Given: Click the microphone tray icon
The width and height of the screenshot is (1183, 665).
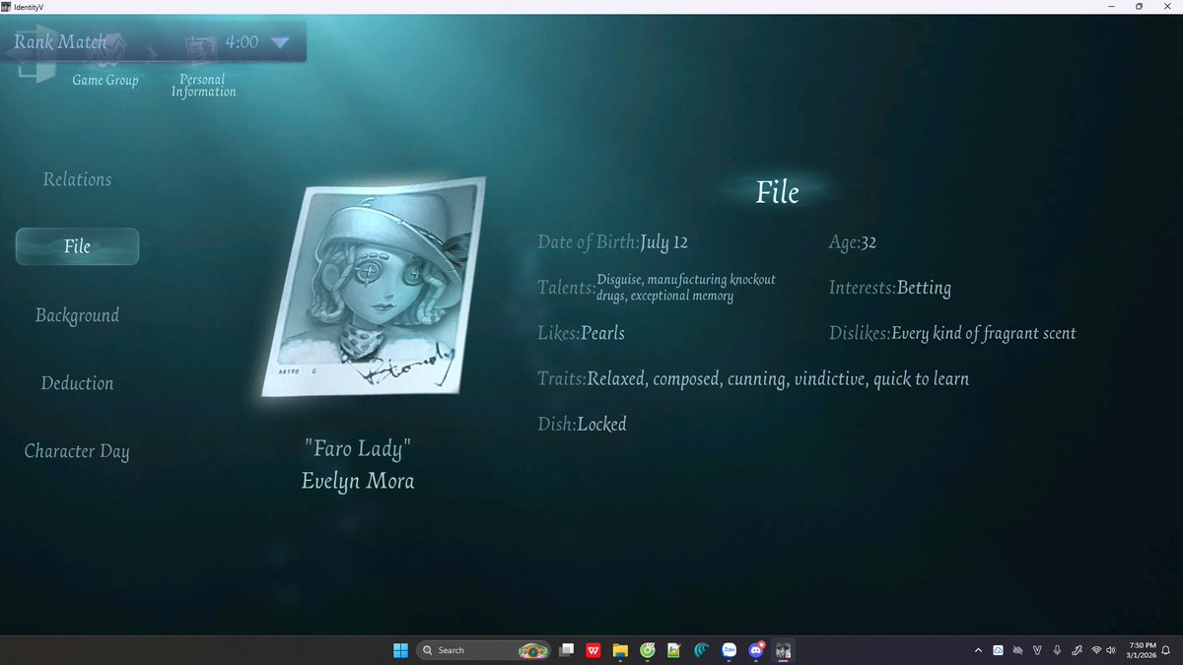Looking at the screenshot, I should click(x=1057, y=650).
